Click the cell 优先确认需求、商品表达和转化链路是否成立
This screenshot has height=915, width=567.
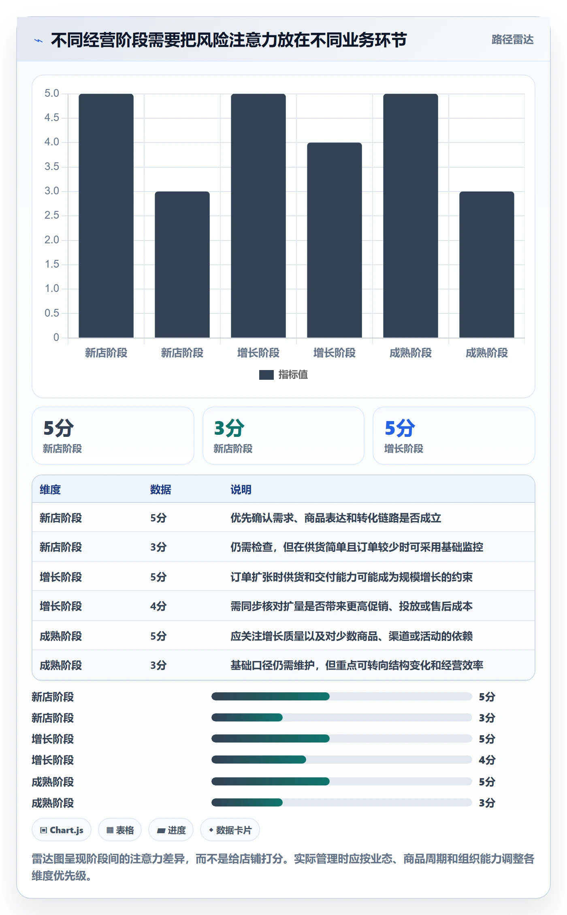336,518
